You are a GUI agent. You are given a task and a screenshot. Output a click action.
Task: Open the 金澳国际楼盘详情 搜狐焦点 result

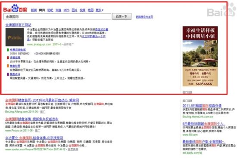point(32,119)
